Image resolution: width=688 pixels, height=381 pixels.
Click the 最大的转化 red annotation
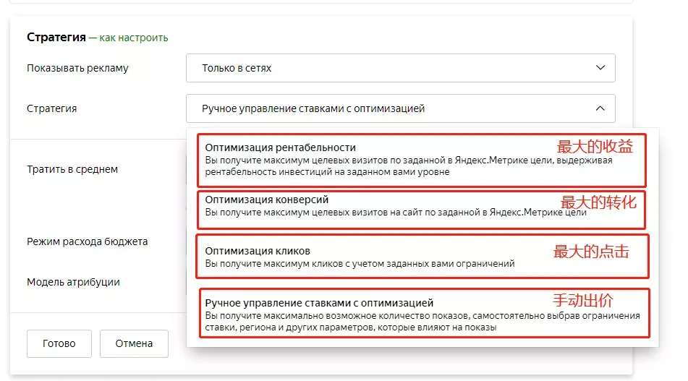[x=598, y=202]
